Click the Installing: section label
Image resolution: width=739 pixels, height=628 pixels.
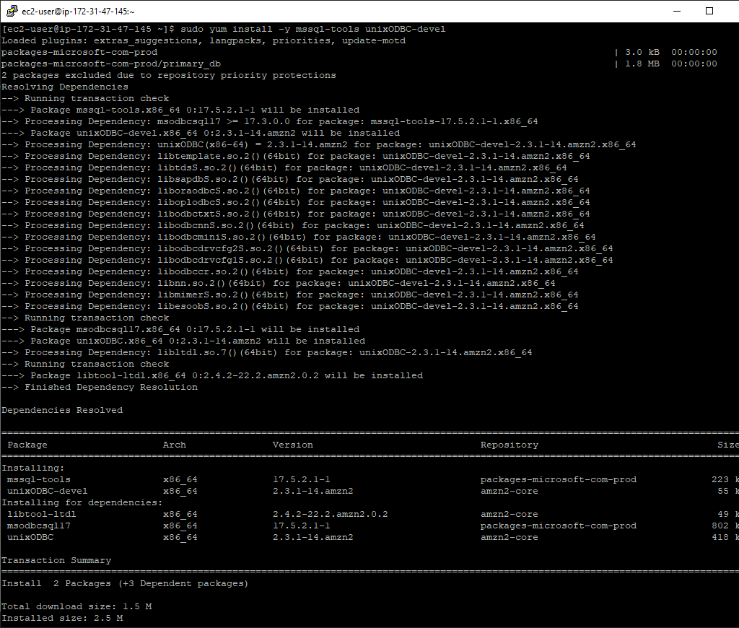click(33, 468)
